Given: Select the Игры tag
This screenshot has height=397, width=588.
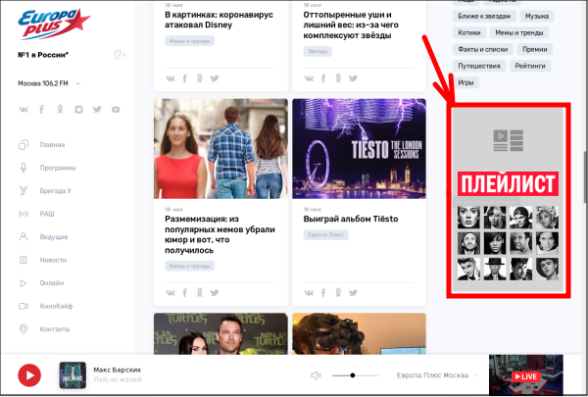Looking at the screenshot, I should tap(465, 82).
